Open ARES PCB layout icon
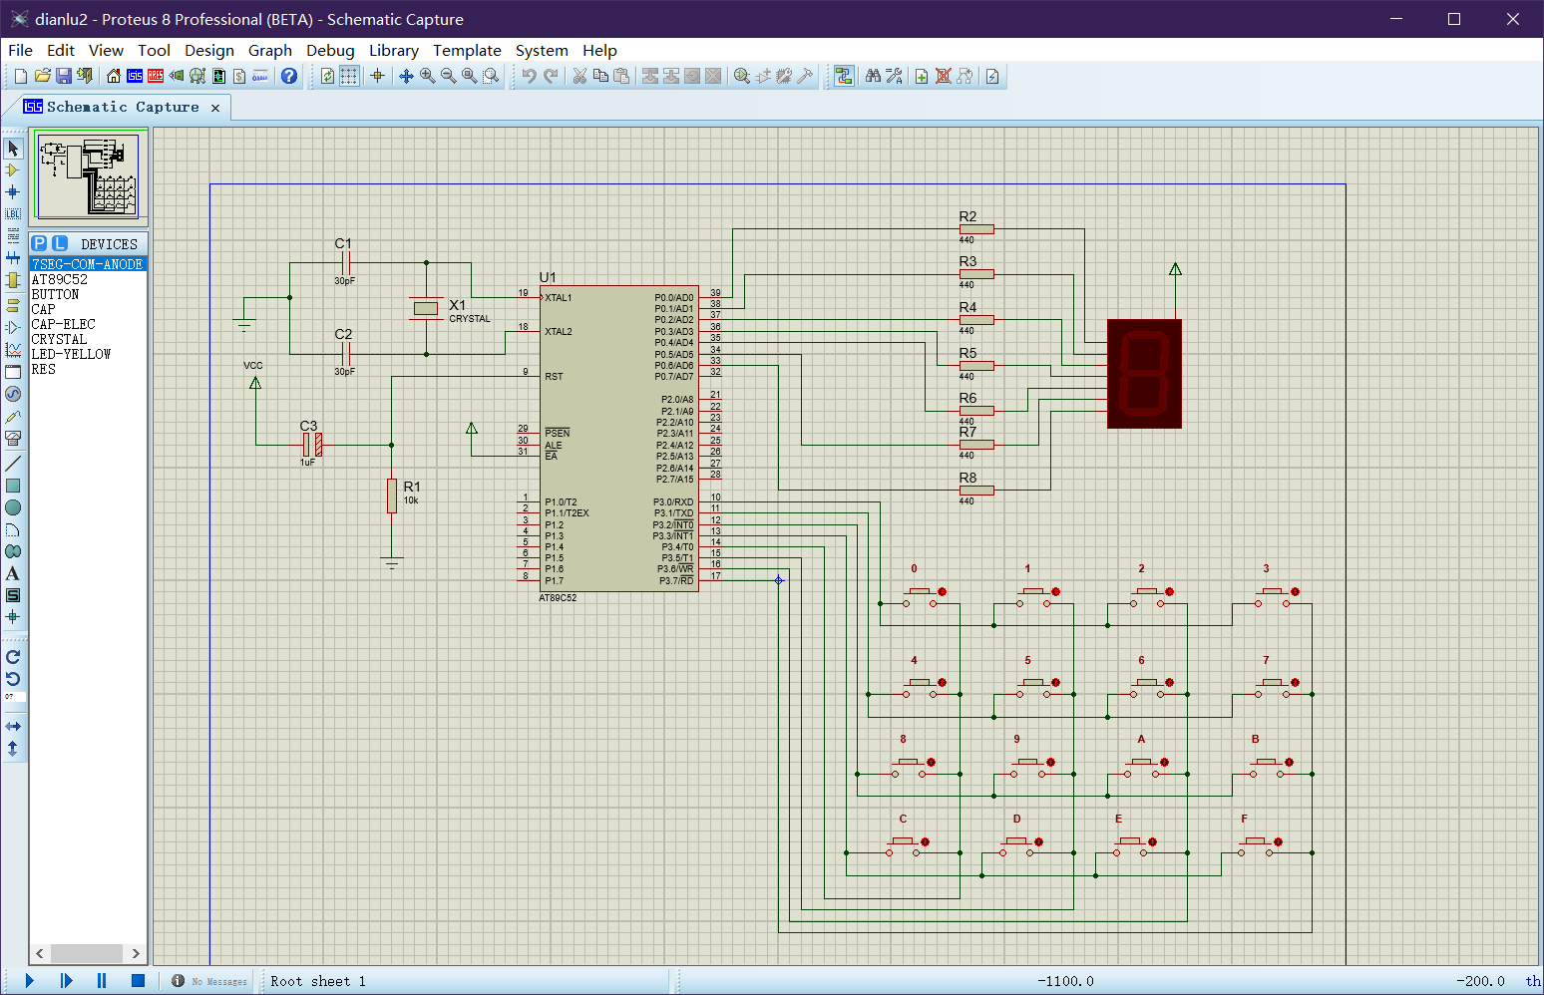 point(156,76)
